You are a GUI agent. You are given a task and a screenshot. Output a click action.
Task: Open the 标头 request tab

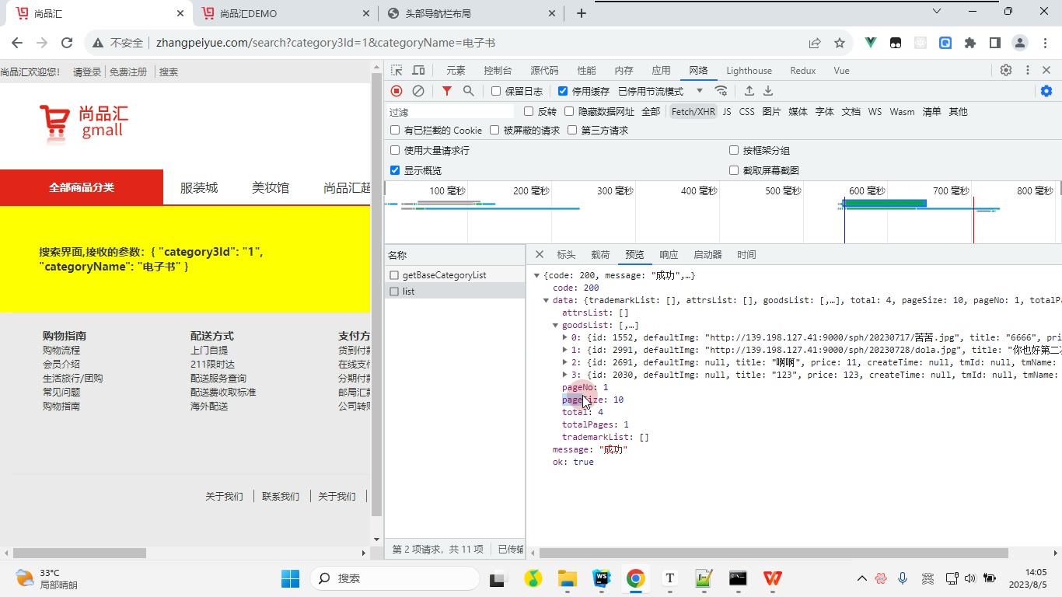click(x=566, y=254)
